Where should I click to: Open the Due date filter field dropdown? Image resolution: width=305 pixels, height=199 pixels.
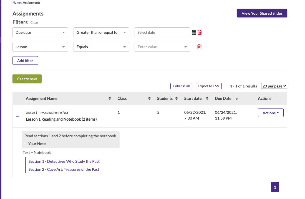tap(40, 32)
